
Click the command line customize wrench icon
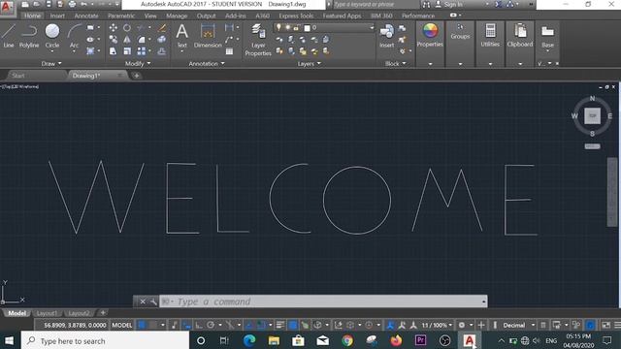[x=153, y=301]
